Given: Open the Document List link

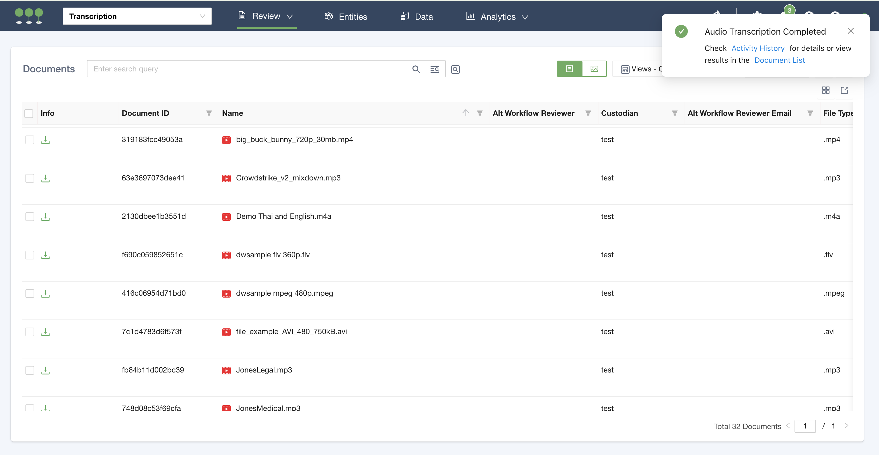Looking at the screenshot, I should coord(779,60).
